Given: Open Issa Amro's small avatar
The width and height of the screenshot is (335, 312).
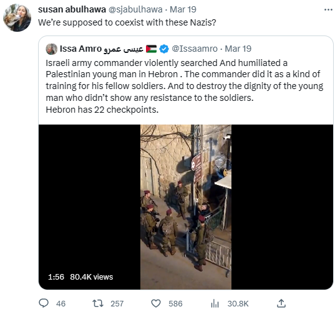Looking at the screenshot, I should pos(52,49).
